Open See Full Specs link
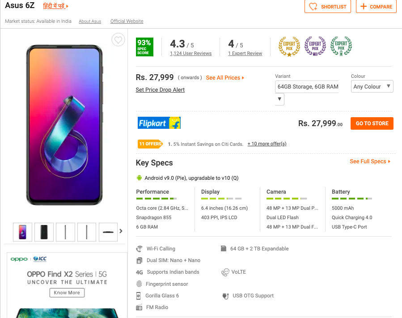Viewport: 402px width, 318px height. pyautogui.click(x=370, y=161)
